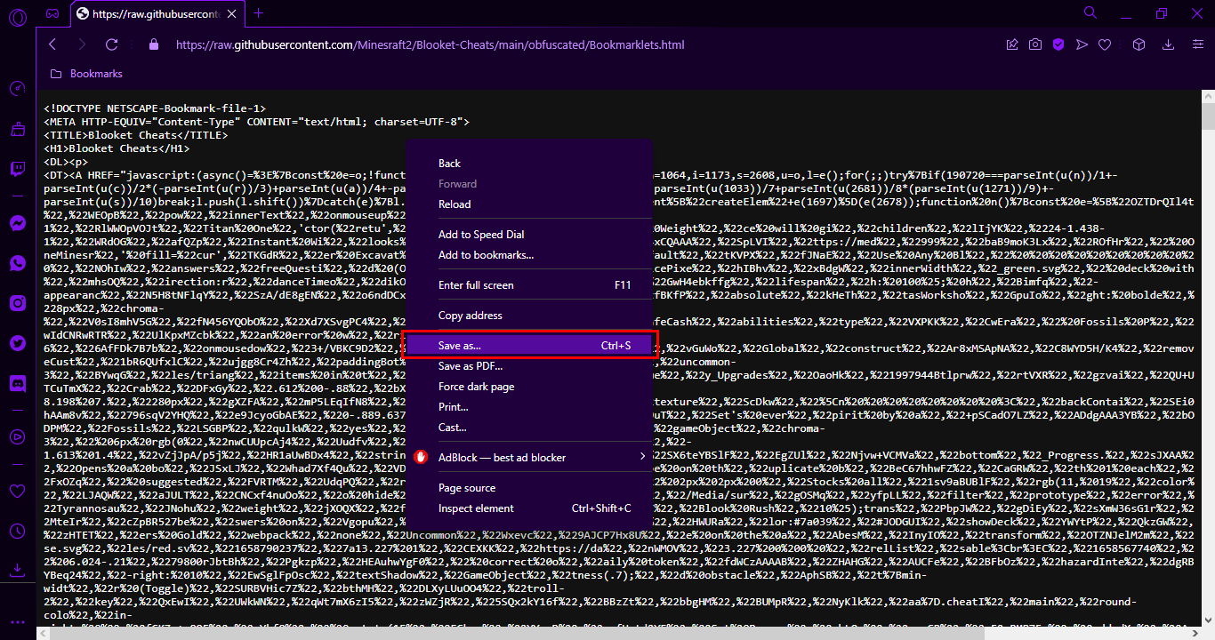This screenshot has height=640, width=1215.
Task: Click the padlock site security icon
Action: pos(153,44)
